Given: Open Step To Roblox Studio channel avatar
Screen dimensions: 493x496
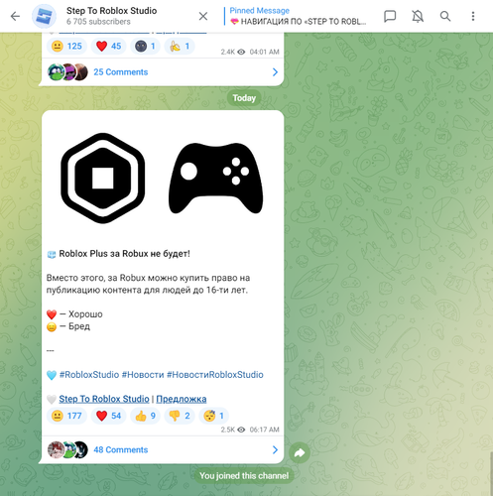Looking at the screenshot, I should [44, 16].
